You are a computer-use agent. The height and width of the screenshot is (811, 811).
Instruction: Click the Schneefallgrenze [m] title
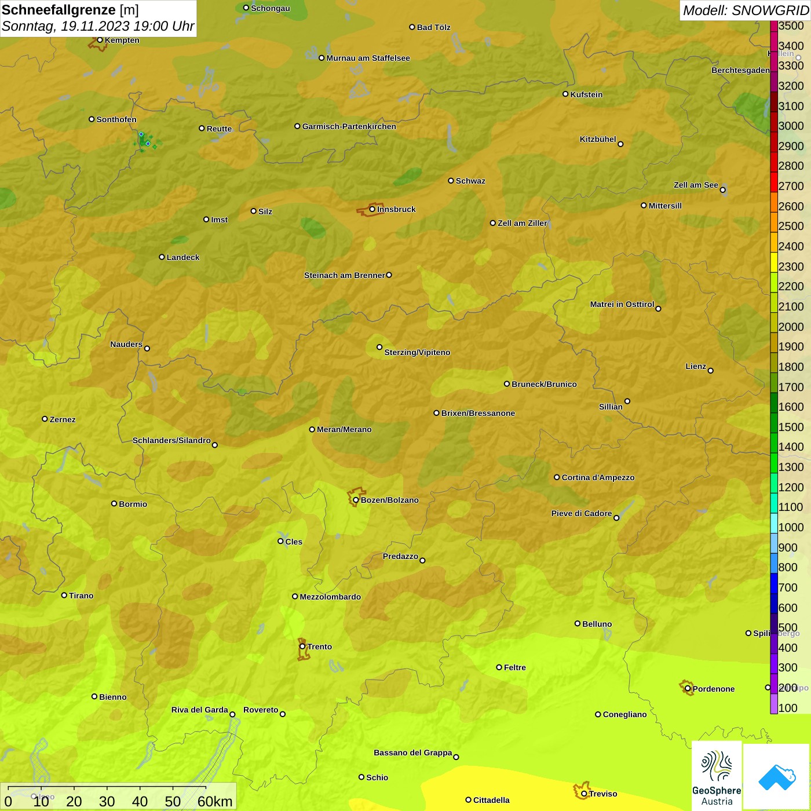coord(70,10)
